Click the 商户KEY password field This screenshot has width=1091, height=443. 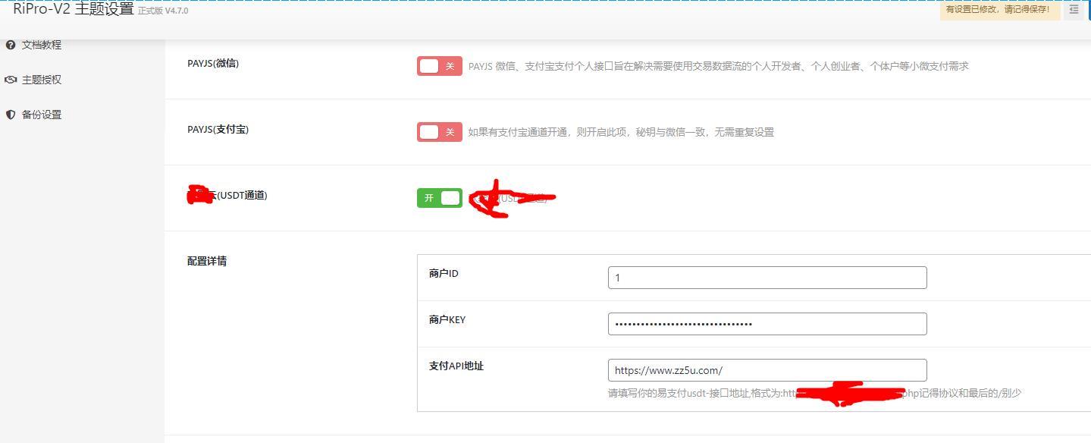(767, 324)
